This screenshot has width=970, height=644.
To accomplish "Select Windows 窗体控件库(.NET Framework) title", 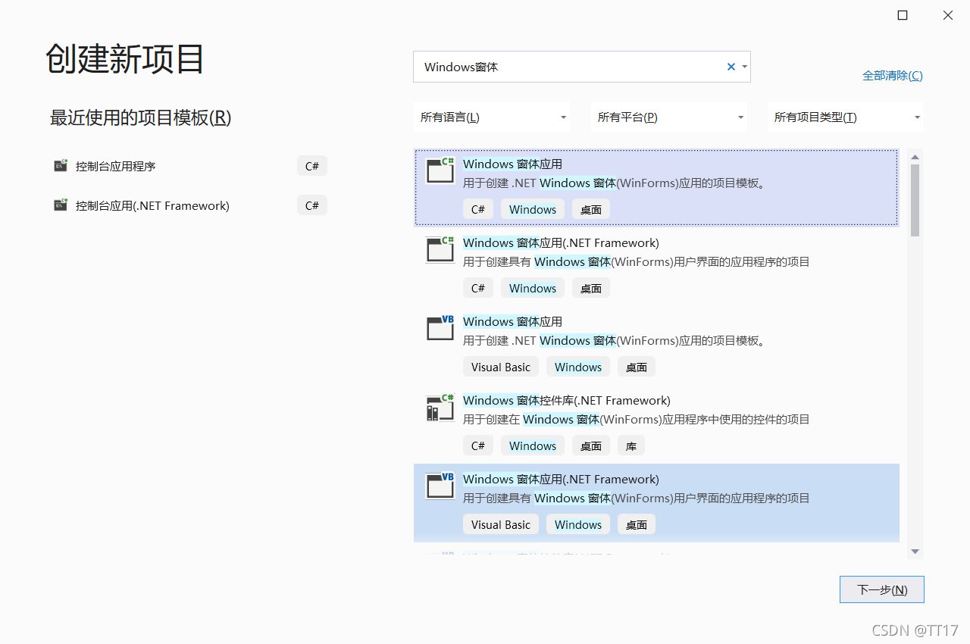I will (x=567, y=400).
